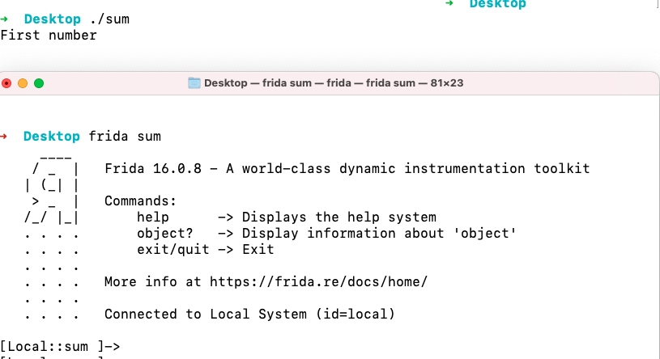This screenshot has height=359, width=660.
Task: Click the red arrow prompt indicator
Action: coord(3,136)
